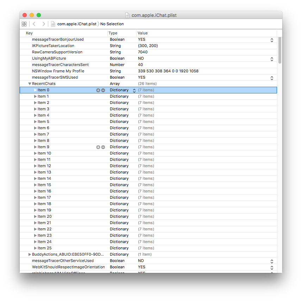Toggle WebKitShouldRespectImageOrientation boolean stepper
This screenshot has width=302, height=301.
tap(272, 268)
